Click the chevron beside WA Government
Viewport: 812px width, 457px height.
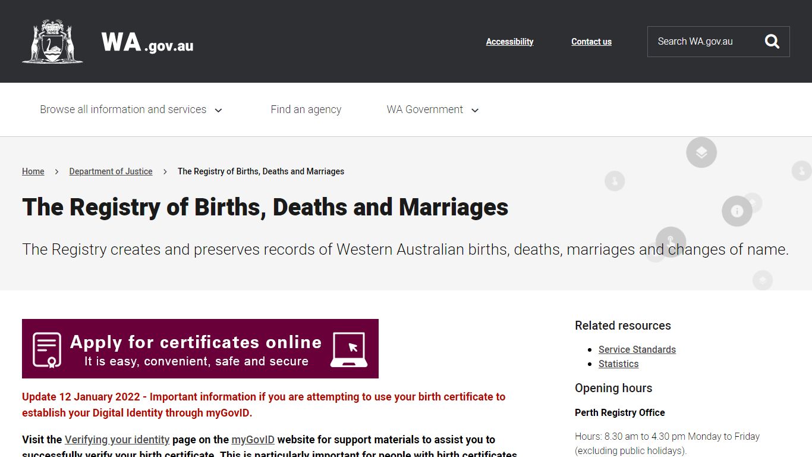(x=475, y=111)
